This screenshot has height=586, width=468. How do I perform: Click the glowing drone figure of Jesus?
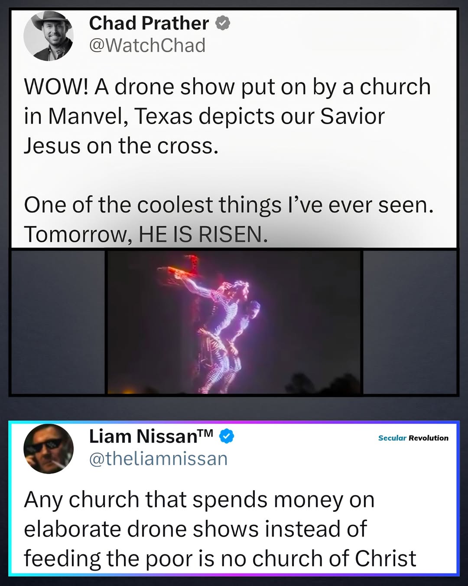(x=225, y=321)
